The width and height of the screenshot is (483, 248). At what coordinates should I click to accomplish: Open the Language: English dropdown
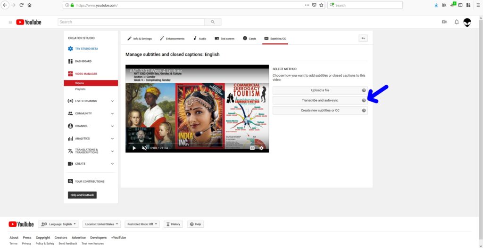coord(59,224)
